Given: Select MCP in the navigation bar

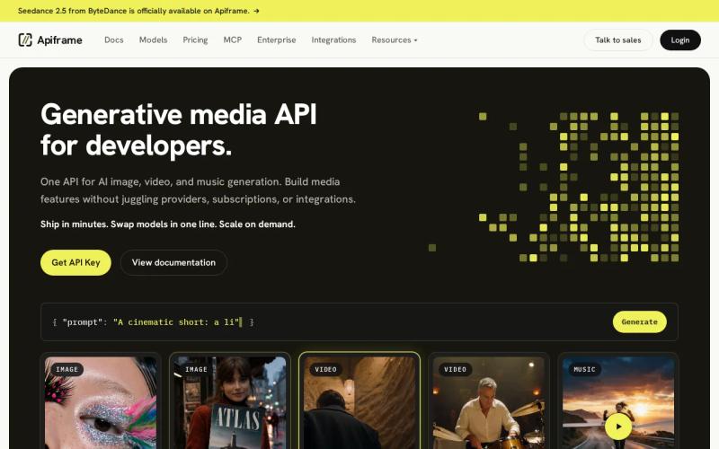Looking at the screenshot, I should (x=233, y=40).
